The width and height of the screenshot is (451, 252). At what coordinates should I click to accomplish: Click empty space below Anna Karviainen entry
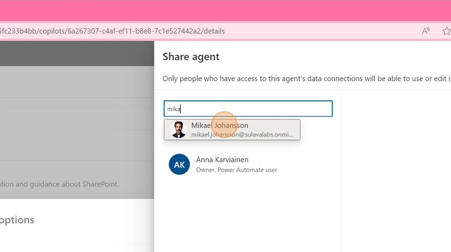pos(248,214)
